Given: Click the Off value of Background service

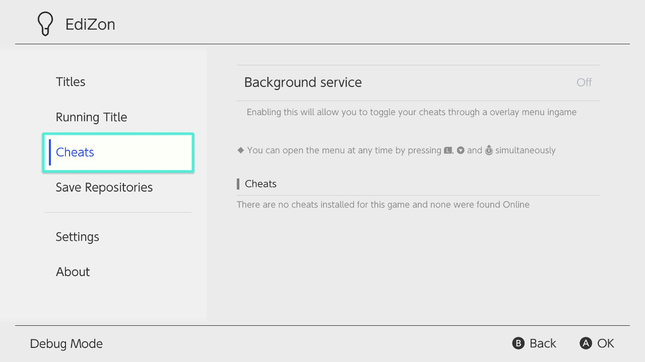Looking at the screenshot, I should point(584,82).
